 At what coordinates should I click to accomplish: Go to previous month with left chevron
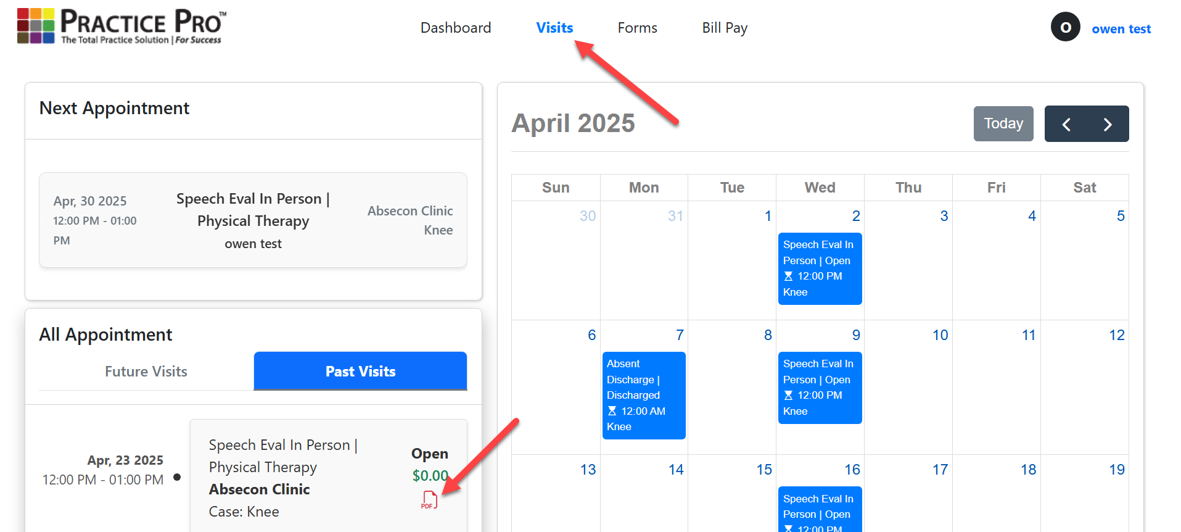tap(1066, 124)
